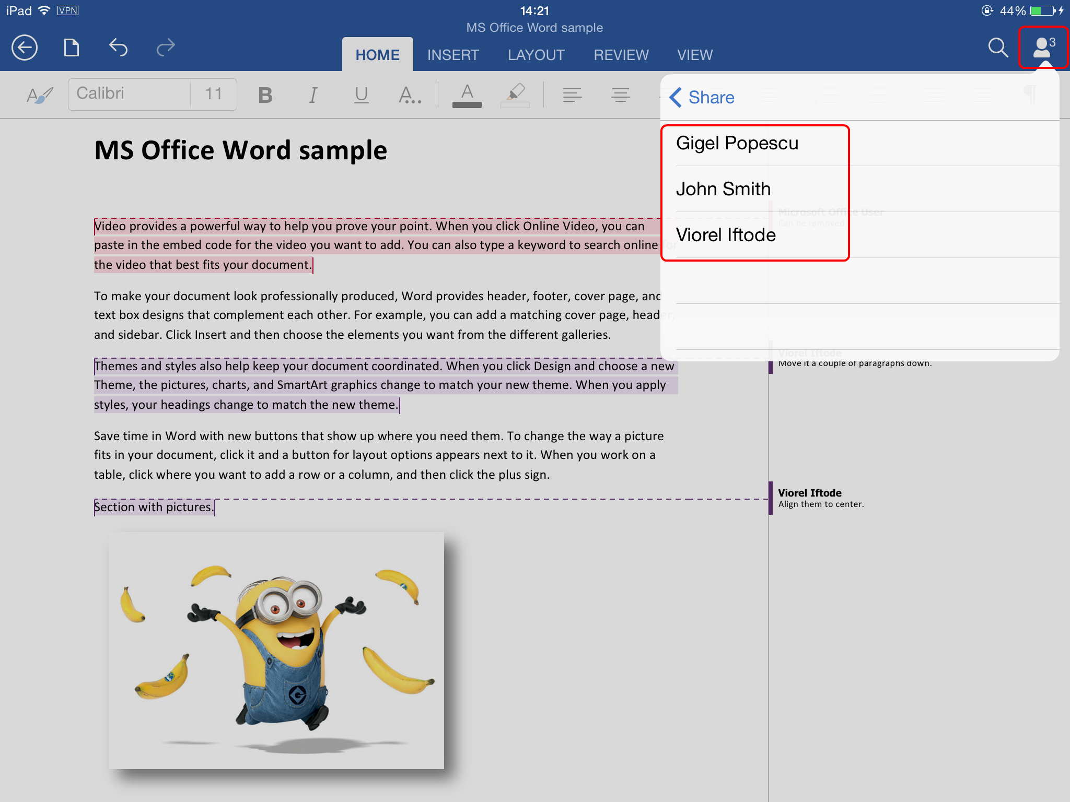Tap the document heading 'MS Office Word sample'
Screen dimensions: 1070x802
[241, 150]
